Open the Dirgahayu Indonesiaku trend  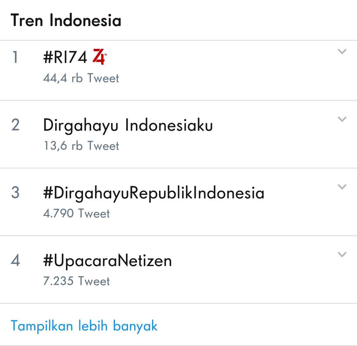pyautogui.click(x=128, y=125)
